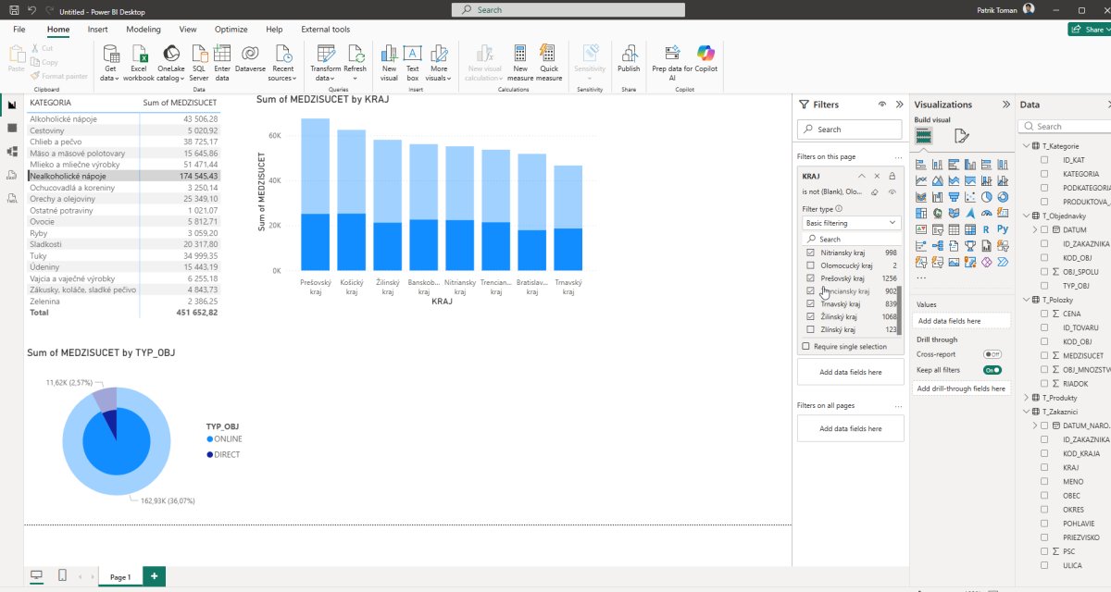Enable Require single selection checkbox

click(x=805, y=347)
